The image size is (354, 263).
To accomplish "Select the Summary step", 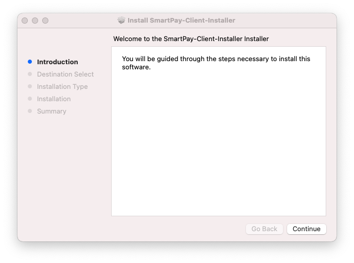I will 51,111.
